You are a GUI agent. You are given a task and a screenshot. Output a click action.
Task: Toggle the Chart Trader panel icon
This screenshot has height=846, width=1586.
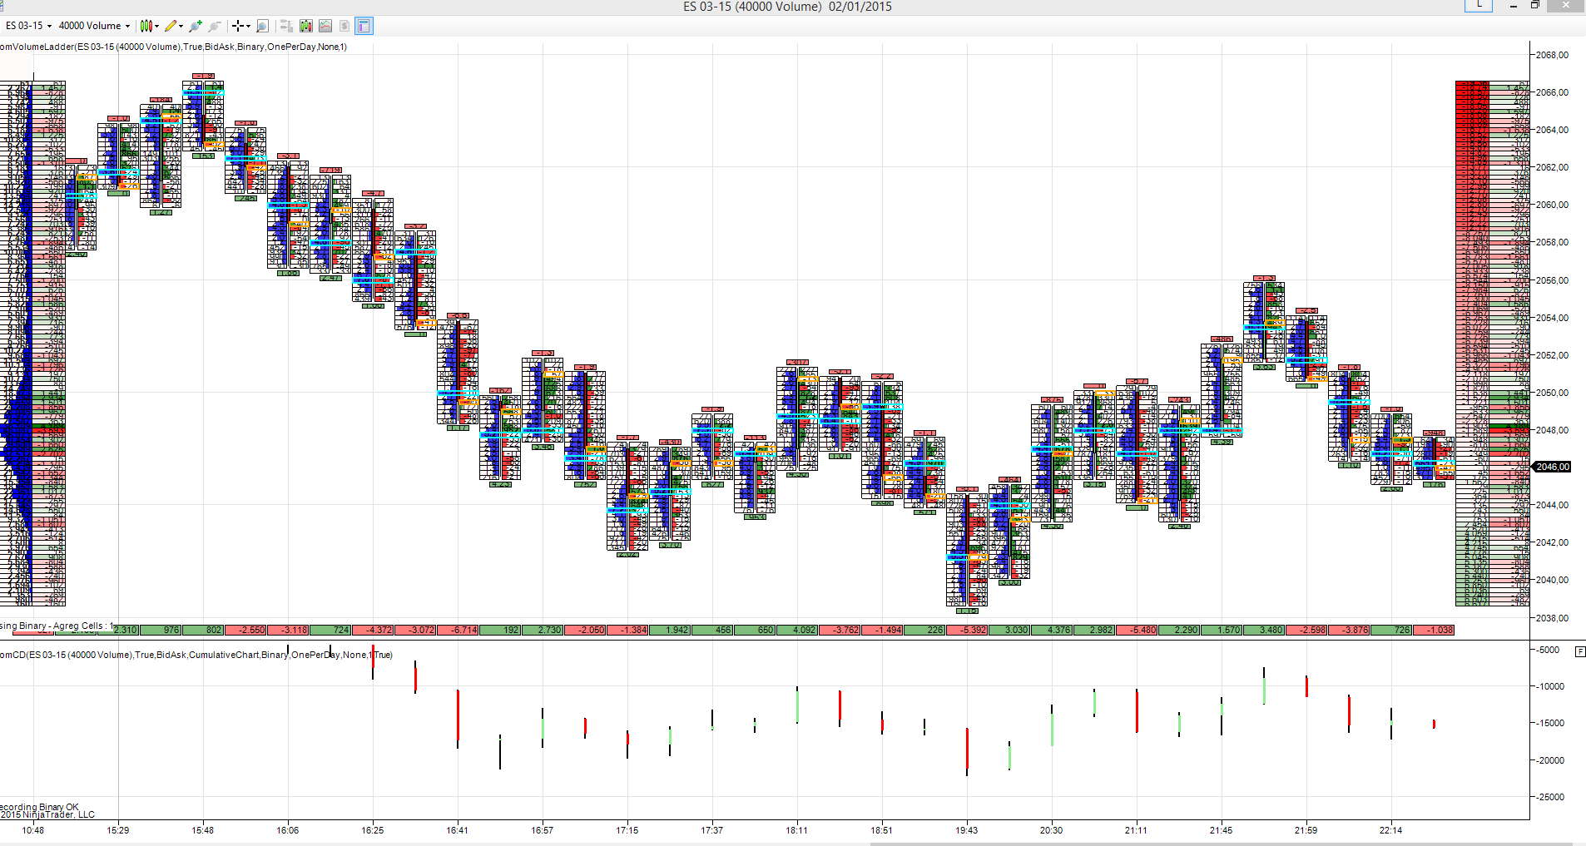(286, 26)
